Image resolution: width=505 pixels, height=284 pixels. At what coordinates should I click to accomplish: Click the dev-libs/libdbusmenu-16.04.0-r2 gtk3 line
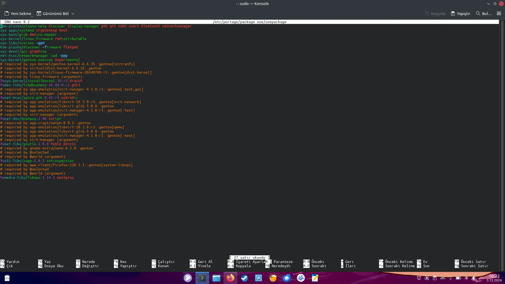coord(40,85)
